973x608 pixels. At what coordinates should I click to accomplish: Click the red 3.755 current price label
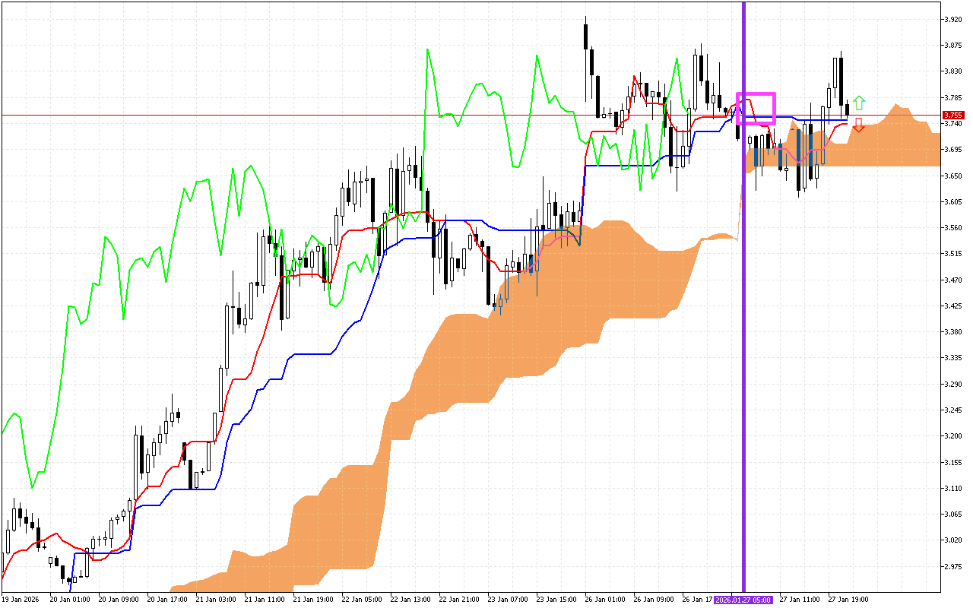coord(953,116)
